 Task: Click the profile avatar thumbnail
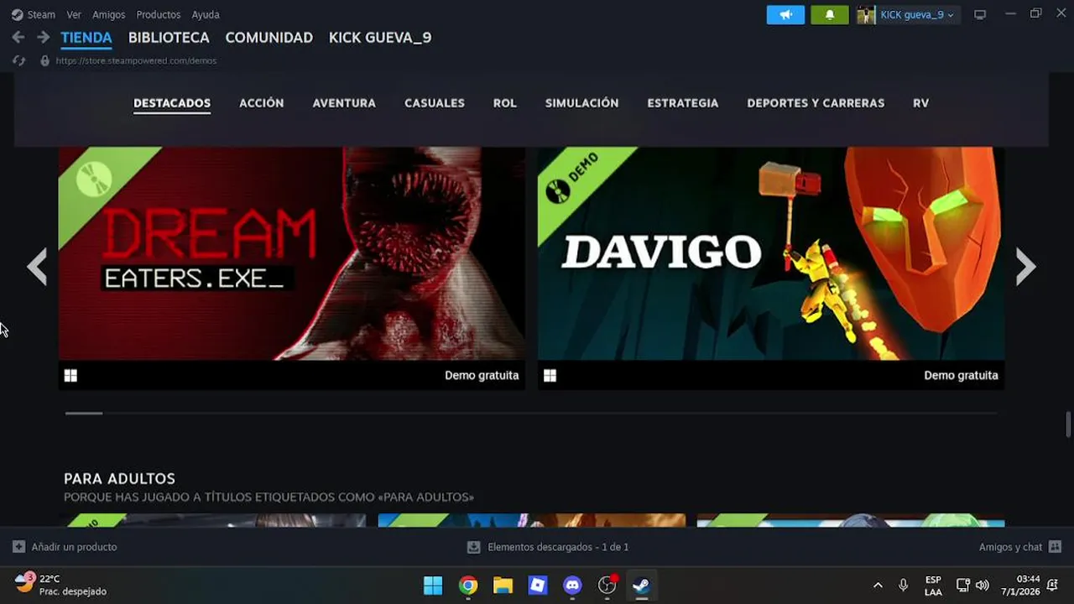coord(866,14)
